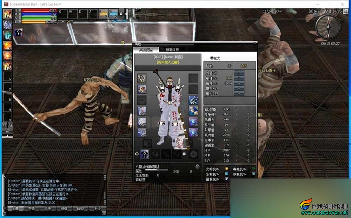Adjust the 屬性 slider
This screenshot has width=351, height=218.
click(x=157, y=170)
